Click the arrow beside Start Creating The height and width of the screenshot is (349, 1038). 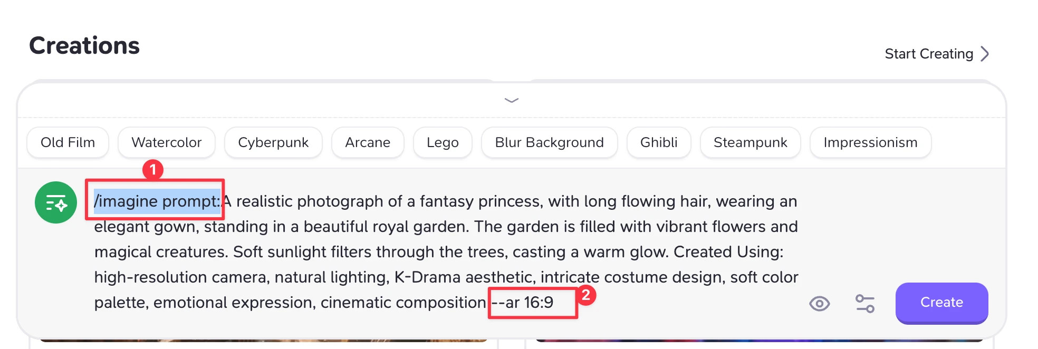(x=984, y=54)
